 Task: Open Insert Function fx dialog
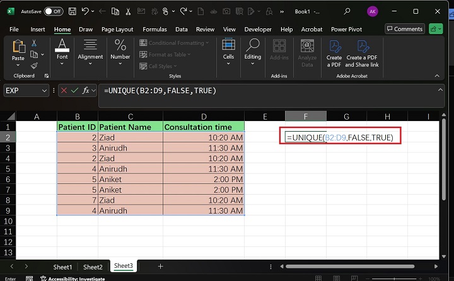pos(86,91)
